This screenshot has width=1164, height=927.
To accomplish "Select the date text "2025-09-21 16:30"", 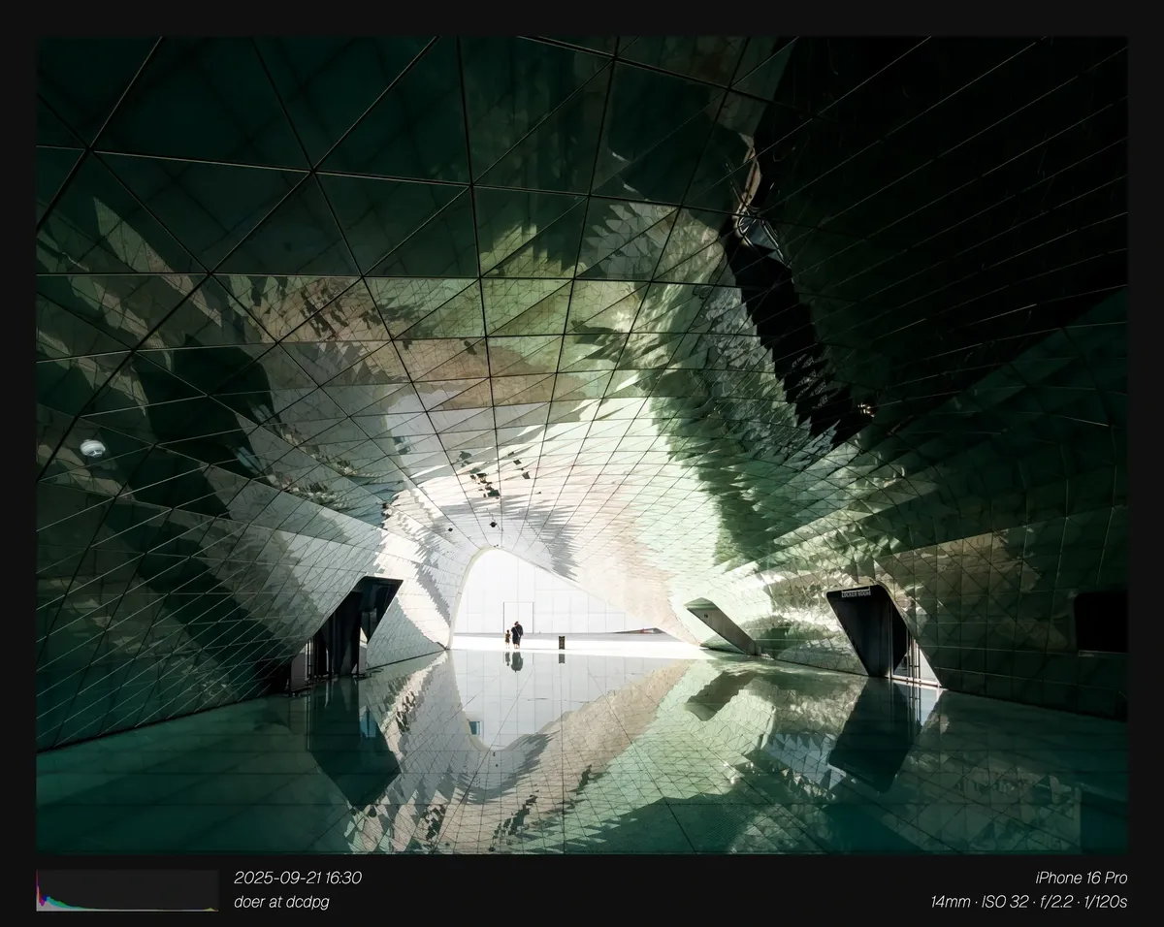I will click(x=298, y=878).
